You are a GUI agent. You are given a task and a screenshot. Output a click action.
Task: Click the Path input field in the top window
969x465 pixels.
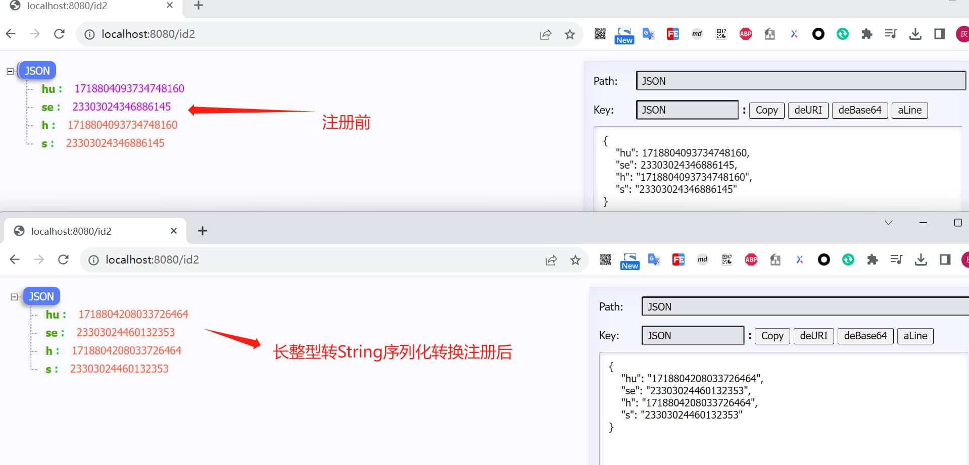tap(800, 81)
